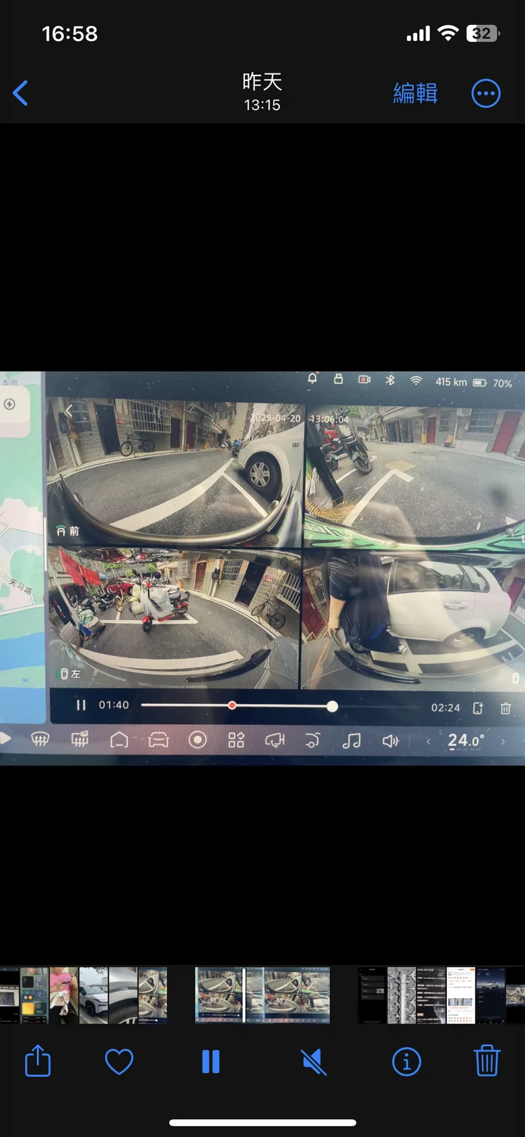Tap the status bar clock 16:58
Image resolution: width=525 pixels, height=1137 pixels.
click(x=70, y=34)
